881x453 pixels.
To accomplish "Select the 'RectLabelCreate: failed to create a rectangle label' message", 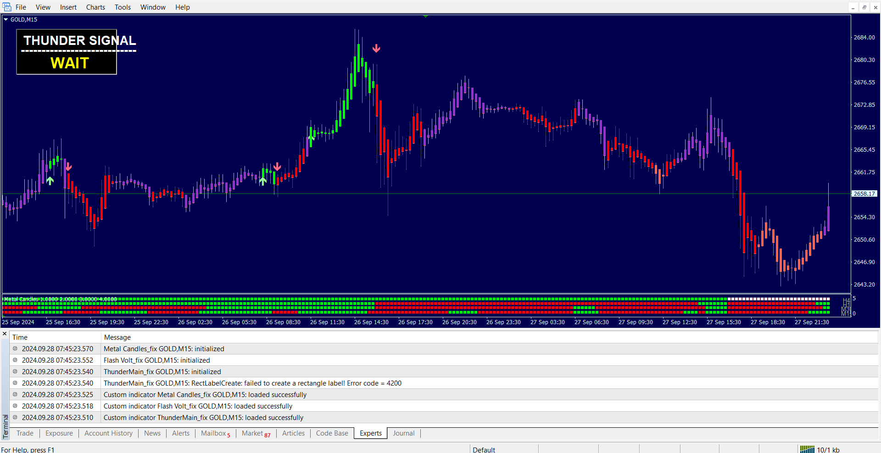I will click(252, 383).
